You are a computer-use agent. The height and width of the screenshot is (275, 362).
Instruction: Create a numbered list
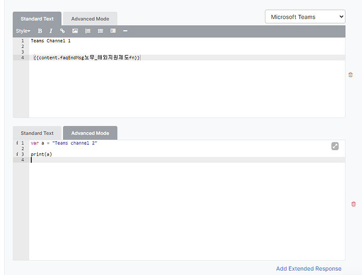pos(88,31)
